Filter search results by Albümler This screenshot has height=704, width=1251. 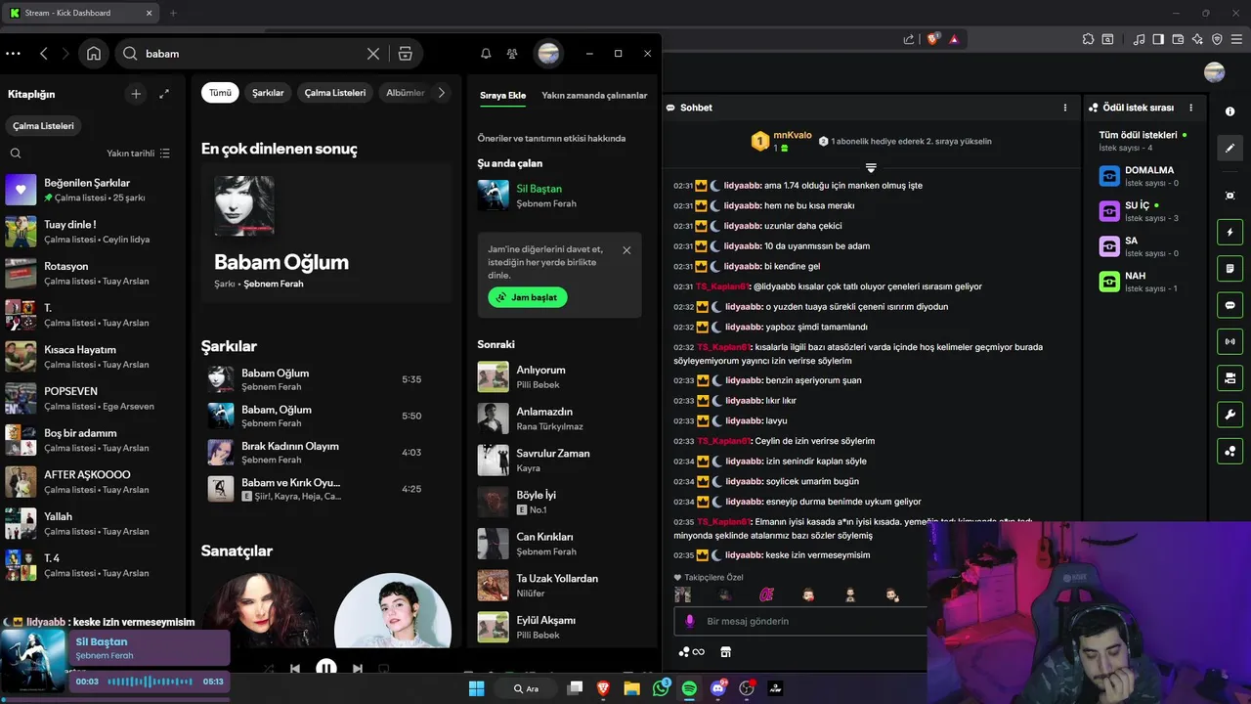(x=405, y=93)
